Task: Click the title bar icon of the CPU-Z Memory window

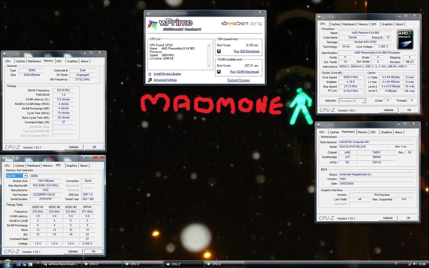Action: point(5,54)
